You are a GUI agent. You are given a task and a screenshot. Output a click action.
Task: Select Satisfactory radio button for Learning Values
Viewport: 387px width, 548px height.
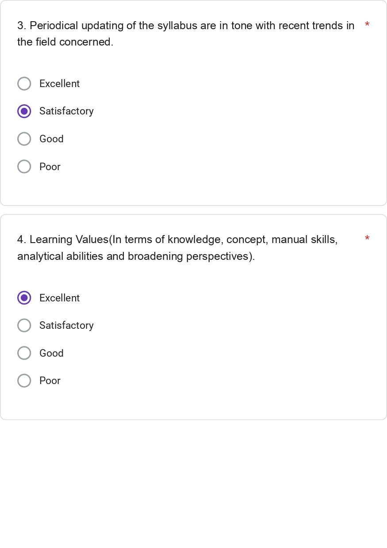coord(24,325)
